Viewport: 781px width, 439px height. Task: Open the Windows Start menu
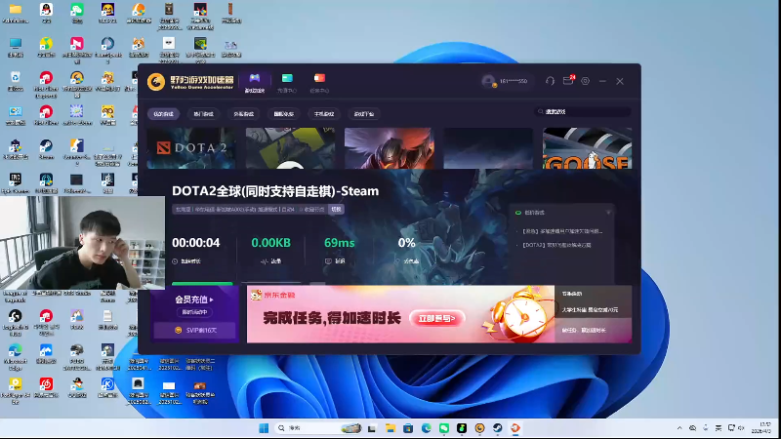point(264,428)
